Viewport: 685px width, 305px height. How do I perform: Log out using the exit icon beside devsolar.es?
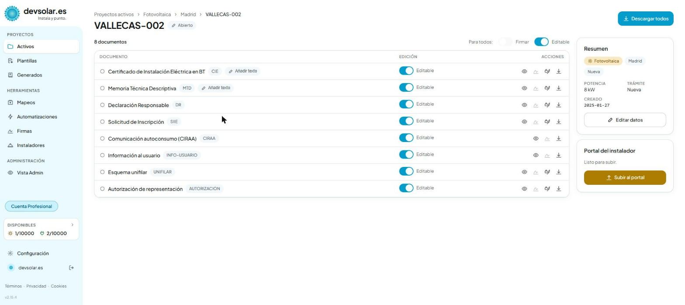pos(71,268)
